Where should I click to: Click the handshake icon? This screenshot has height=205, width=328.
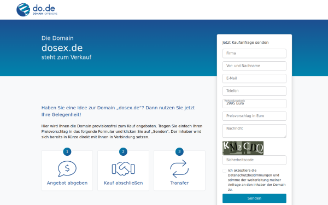(x=123, y=168)
